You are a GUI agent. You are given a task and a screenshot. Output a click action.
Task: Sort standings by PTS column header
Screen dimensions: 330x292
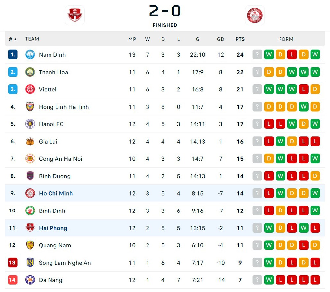coord(240,39)
